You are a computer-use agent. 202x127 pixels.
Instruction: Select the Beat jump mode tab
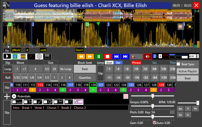click(109, 63)
